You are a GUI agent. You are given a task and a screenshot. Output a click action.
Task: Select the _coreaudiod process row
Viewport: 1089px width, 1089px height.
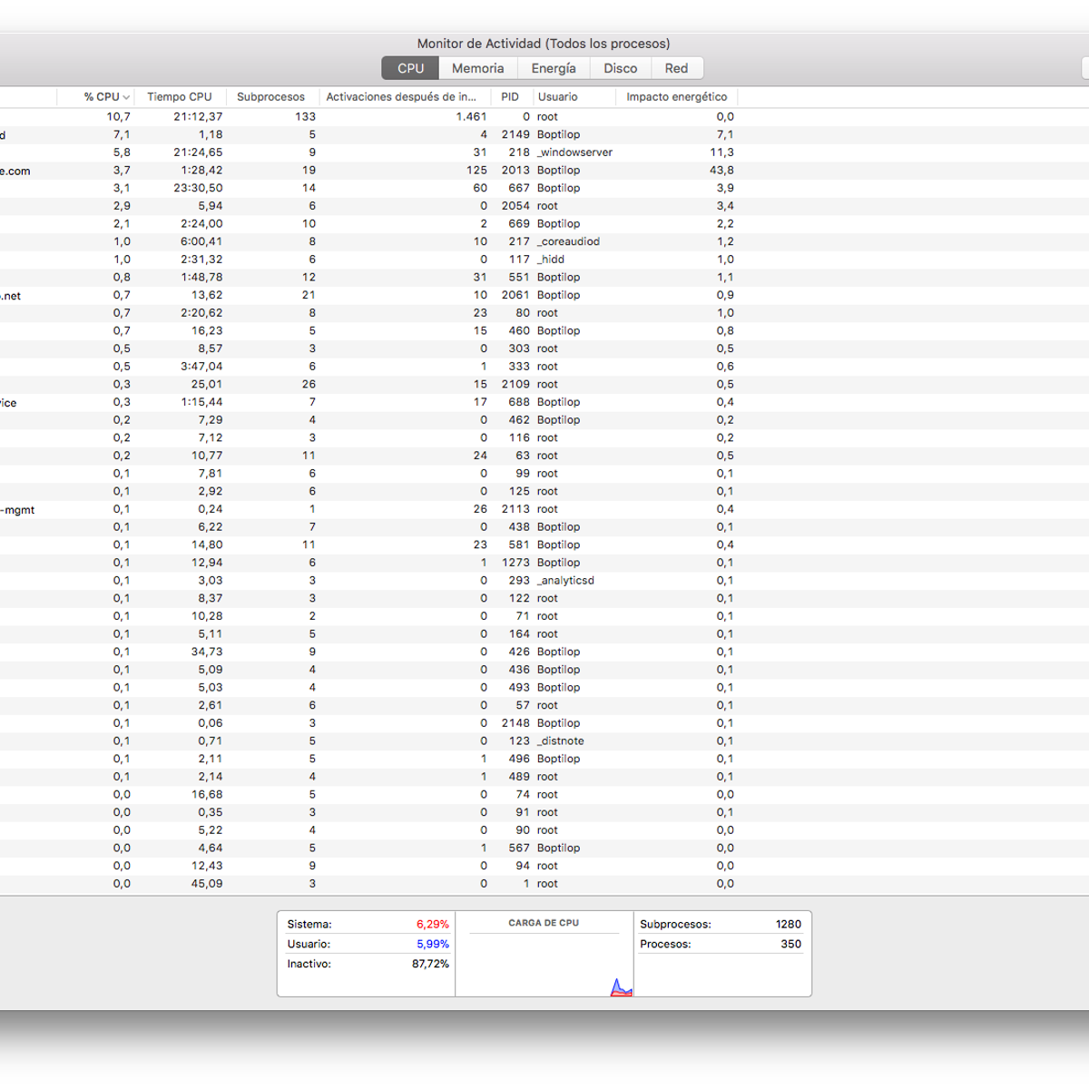(568, 241)
